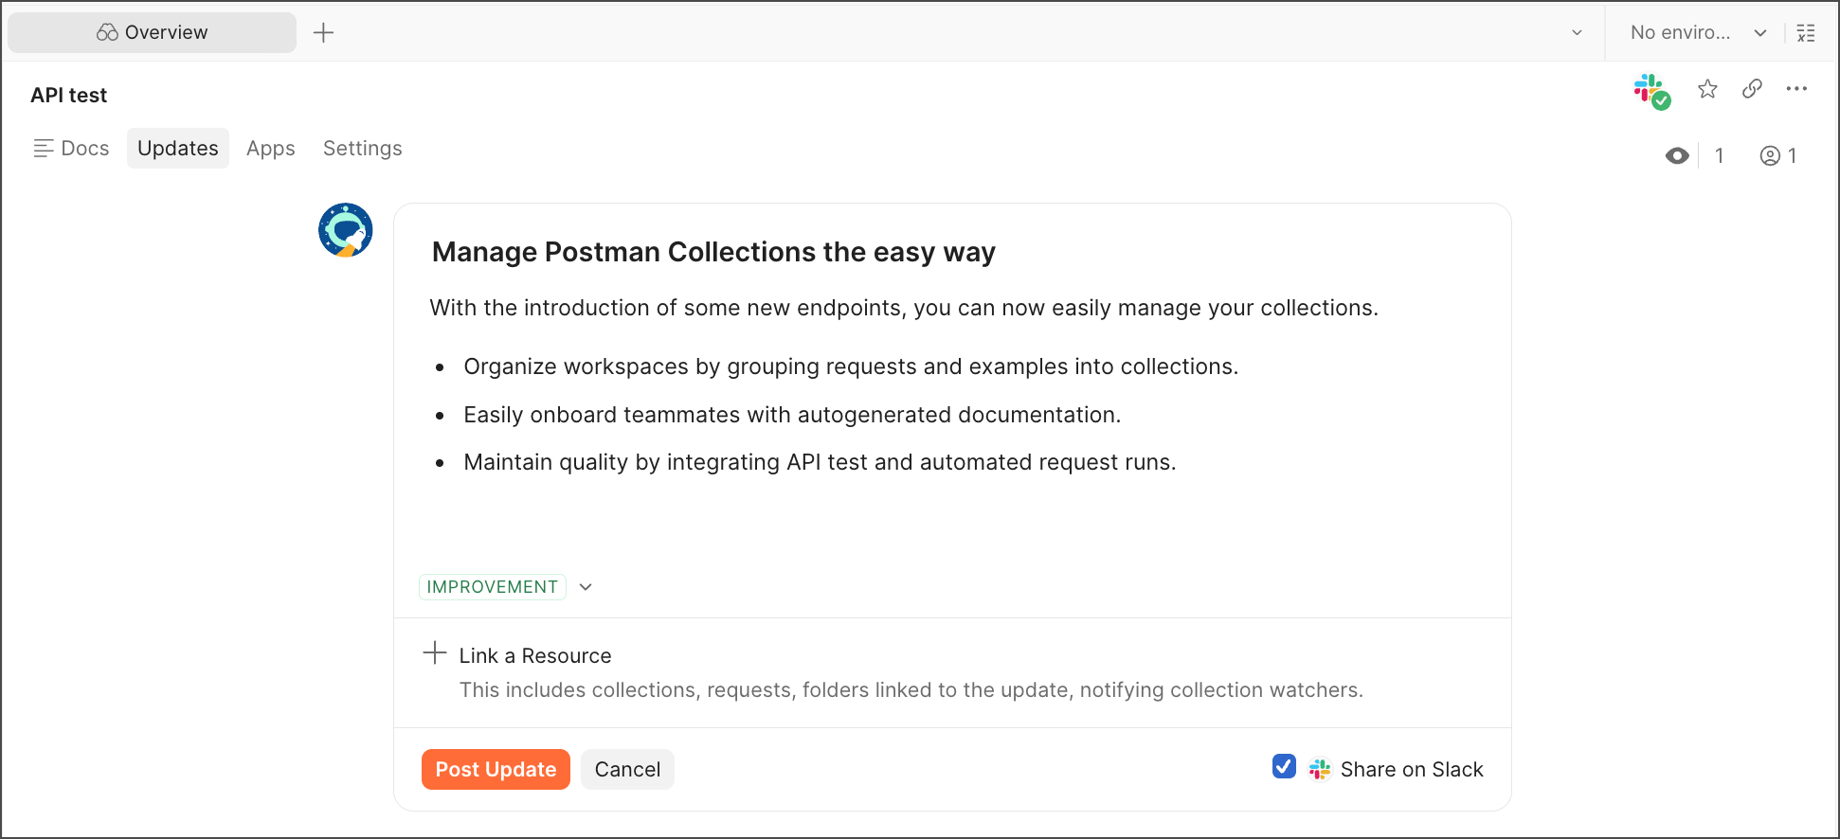This screenshot has width=1840, height=839.
Task: Copy the workspace link icon
Action: point(1752,89)
